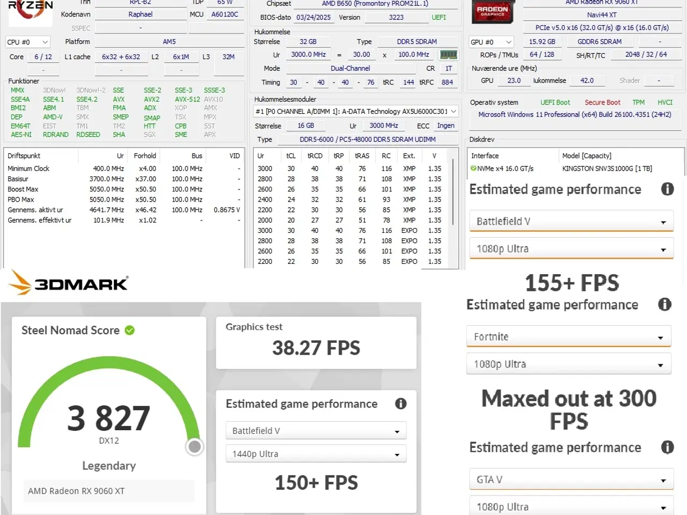Open the info icon above the GTA V dropdown
687x515 pixels.
click(x=667, y=447)
